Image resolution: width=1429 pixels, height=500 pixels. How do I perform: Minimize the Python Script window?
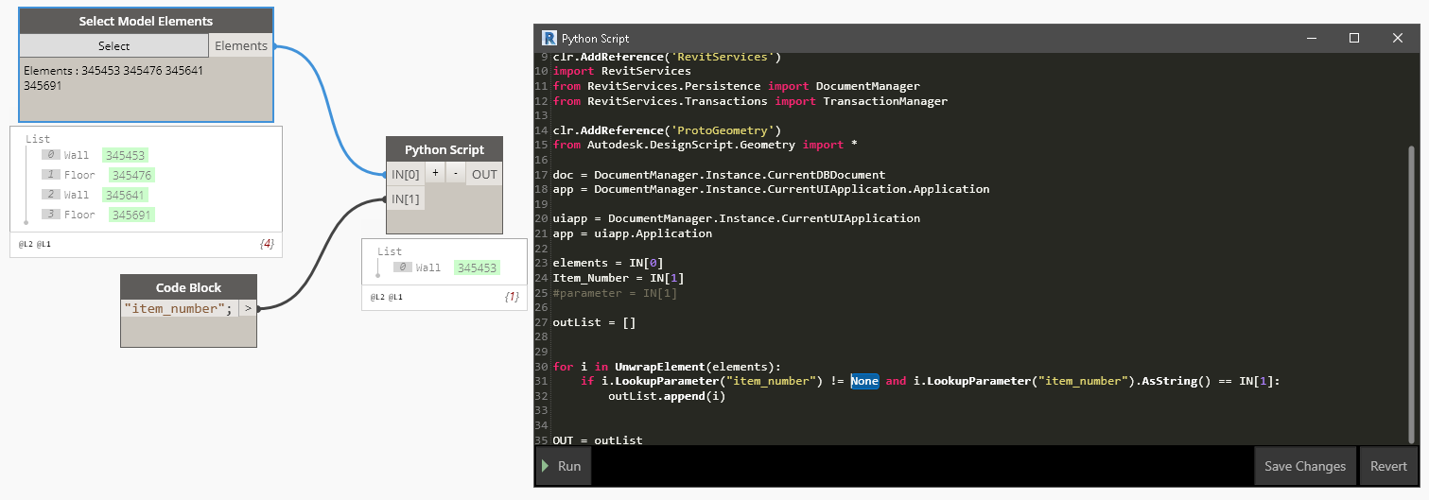(x=1311, y=38)
